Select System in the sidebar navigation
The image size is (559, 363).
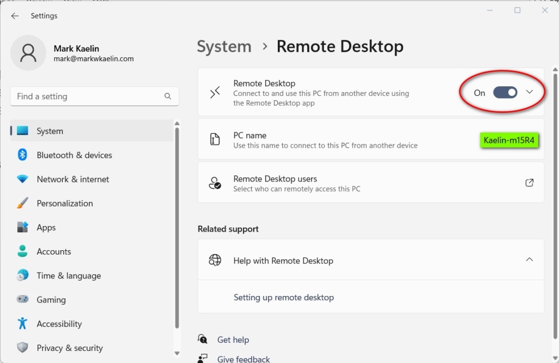(x=50, y=131)
